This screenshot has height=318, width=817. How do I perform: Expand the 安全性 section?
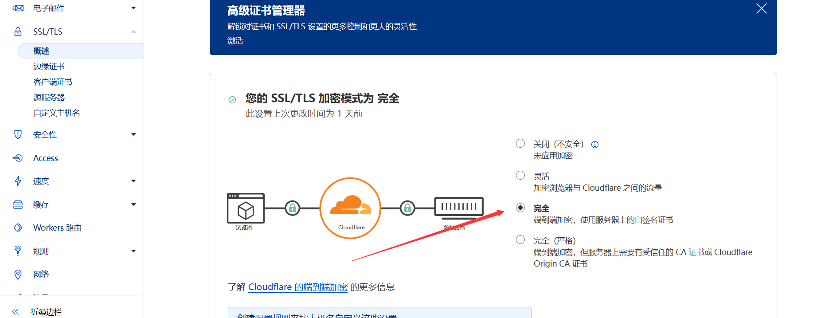133,134
